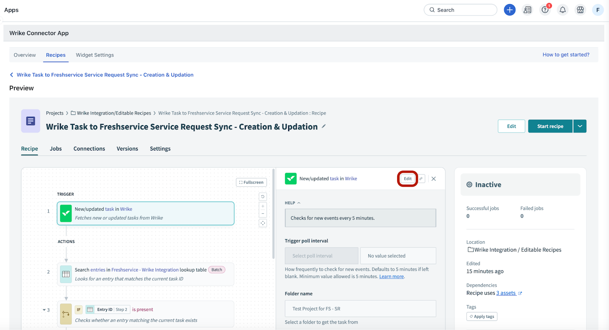The height and width of the screenshot is (330, 609).
Task: Click the Batch badge on step 2
Action: pos(217,270)
